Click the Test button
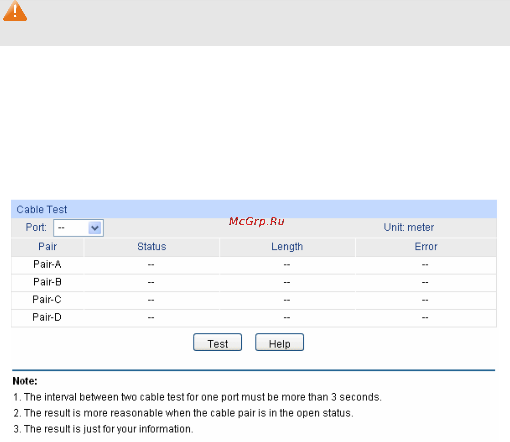Image resolution: width=510 pixels, height=442 pixels. (218, 342)
